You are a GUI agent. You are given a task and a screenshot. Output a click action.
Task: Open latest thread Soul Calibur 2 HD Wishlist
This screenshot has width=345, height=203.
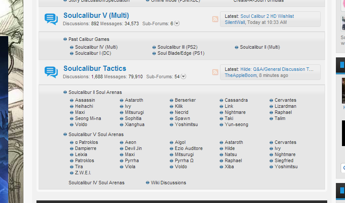pyautogui.click(x=267, y=16)
